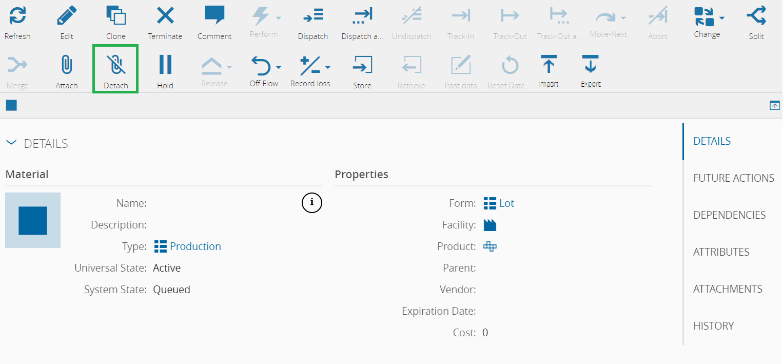Expand the Off-Flow dropdown
This screenshot has width=783, height=364.
pos(279,67)
